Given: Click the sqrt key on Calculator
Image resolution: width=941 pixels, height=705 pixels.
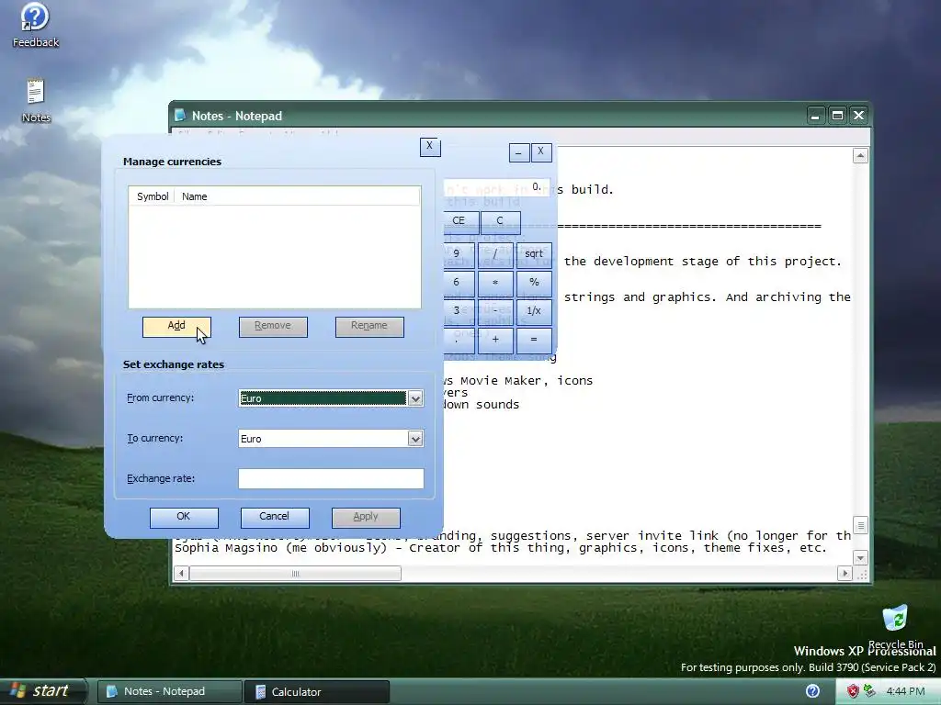Looking at the screenshot, I should 534,254.
